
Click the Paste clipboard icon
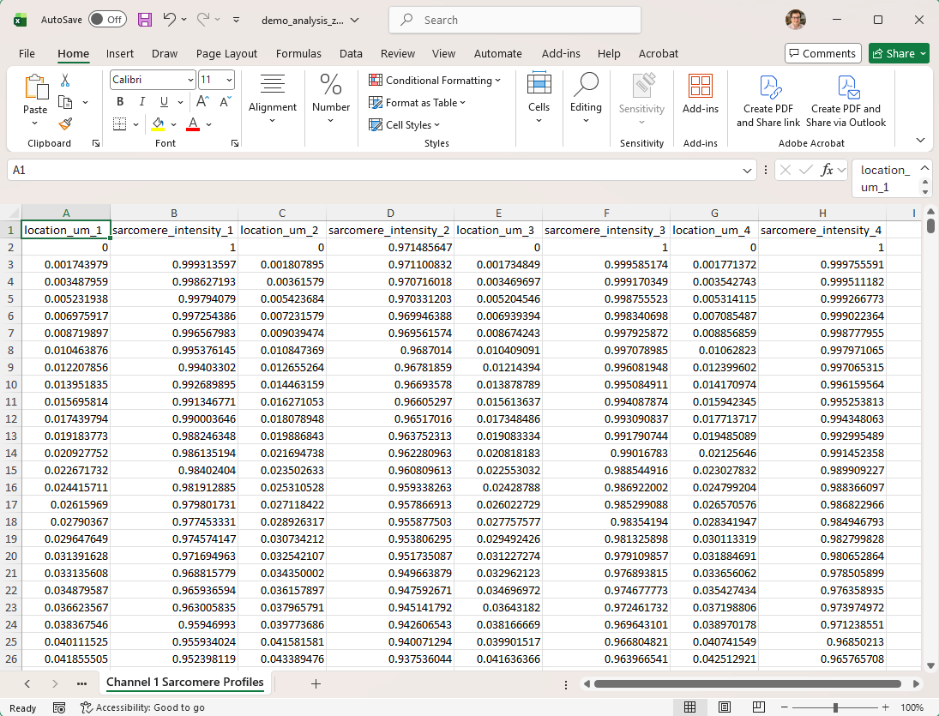pyautogui.click(x=35, y=87)
